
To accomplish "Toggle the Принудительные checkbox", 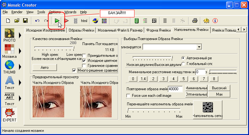I will (84, 56).
